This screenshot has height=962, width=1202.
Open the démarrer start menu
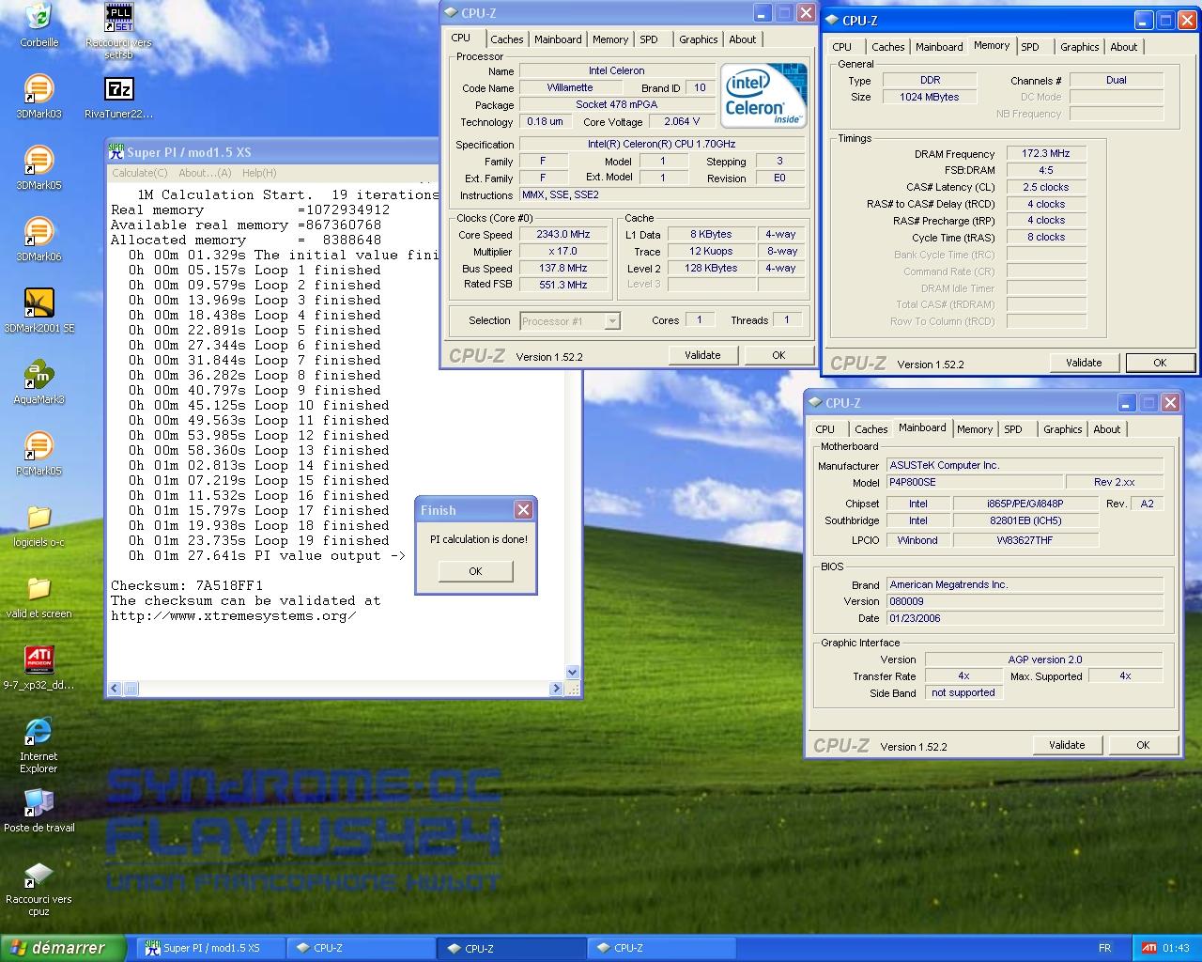(63, 948)
